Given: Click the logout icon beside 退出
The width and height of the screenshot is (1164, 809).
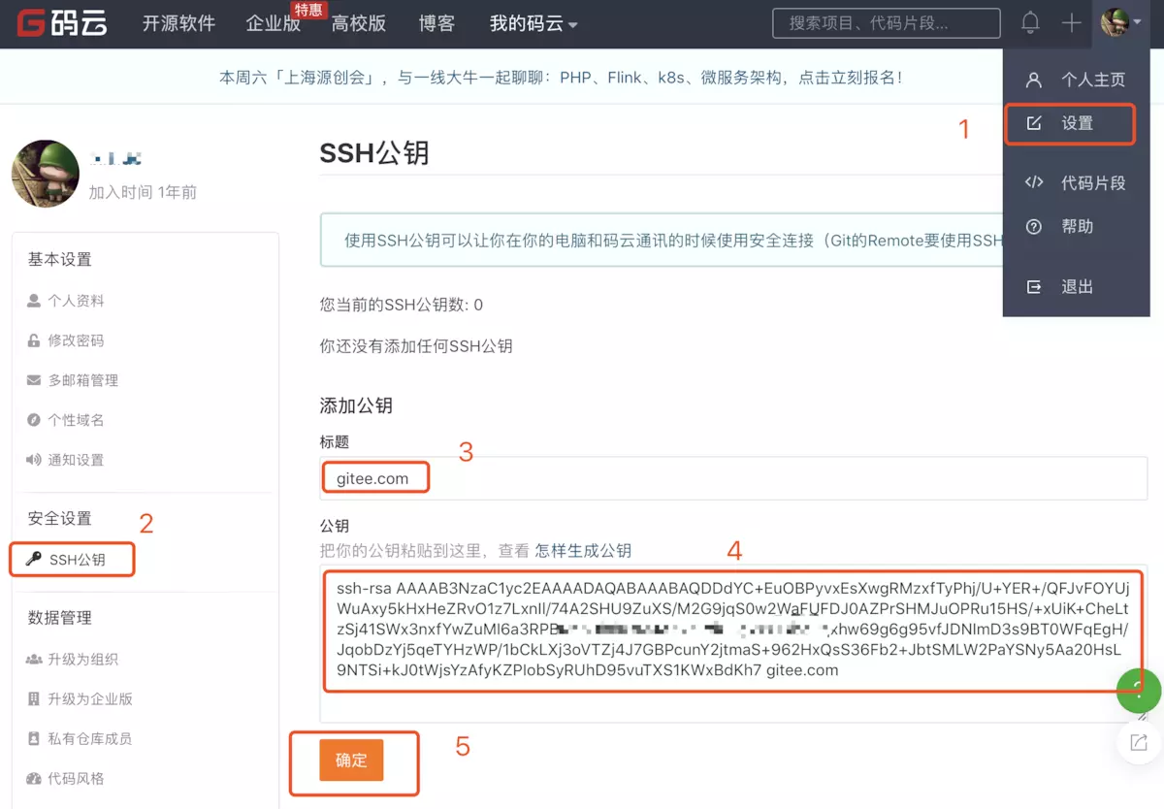Looking at the screenshot, I should pyautogui.click(x=1034, y=287).
